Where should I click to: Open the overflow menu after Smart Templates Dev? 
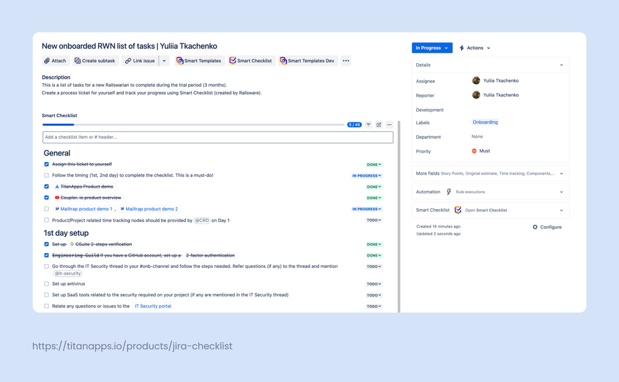(x=346, y=61)
